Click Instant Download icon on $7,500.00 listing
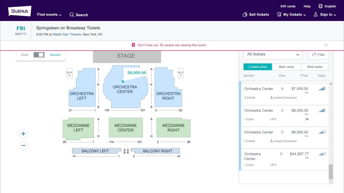The width and height of the screenshot is (344, 193). point(272,97)
